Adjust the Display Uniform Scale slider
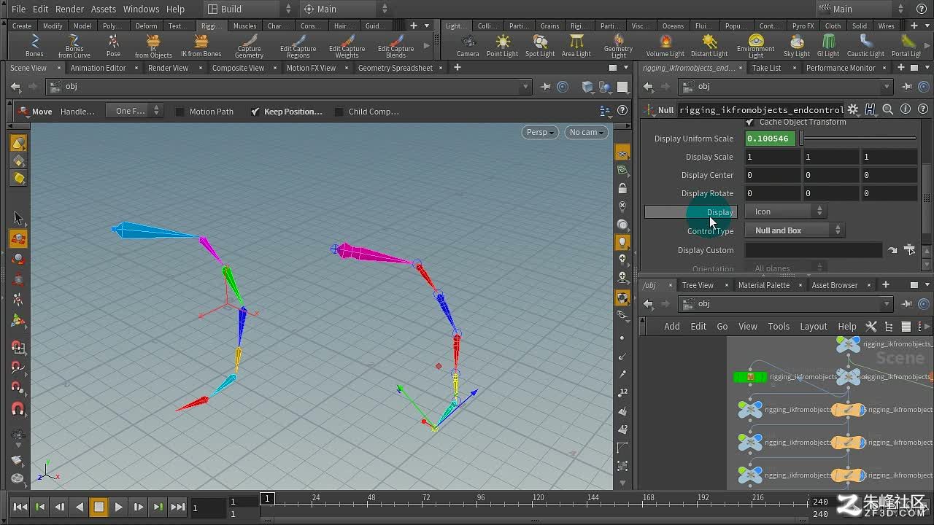The width and height of the screenshot is (934, 525). click(859, 138)
